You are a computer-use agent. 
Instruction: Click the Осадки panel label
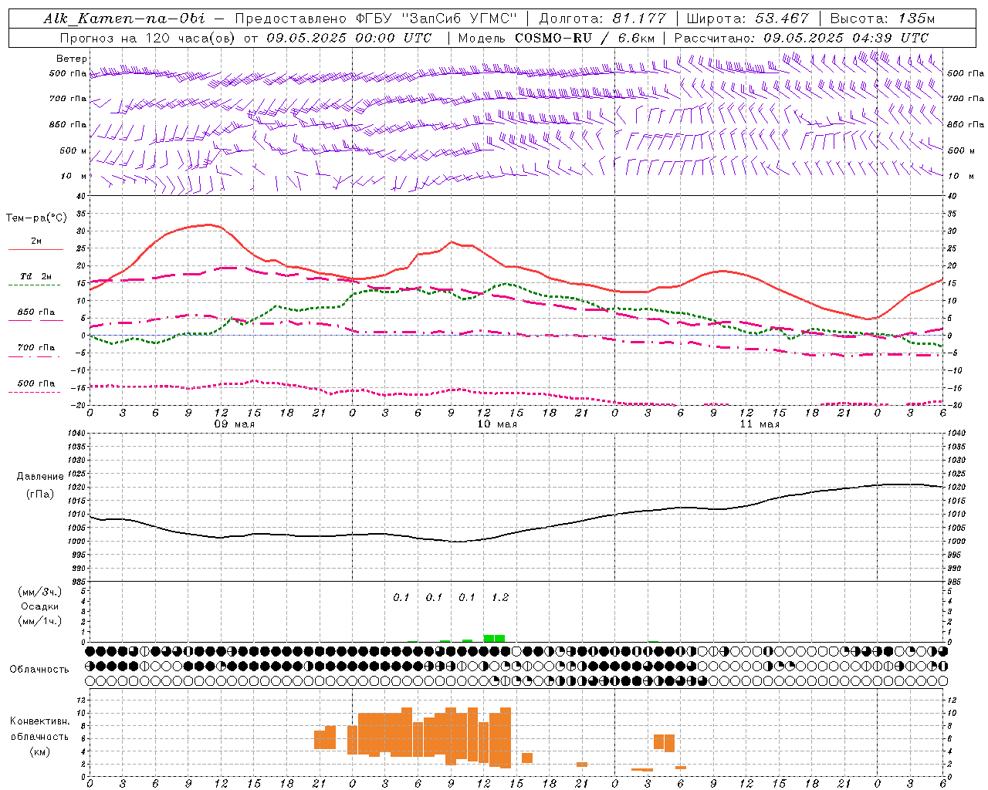(40, 606)
